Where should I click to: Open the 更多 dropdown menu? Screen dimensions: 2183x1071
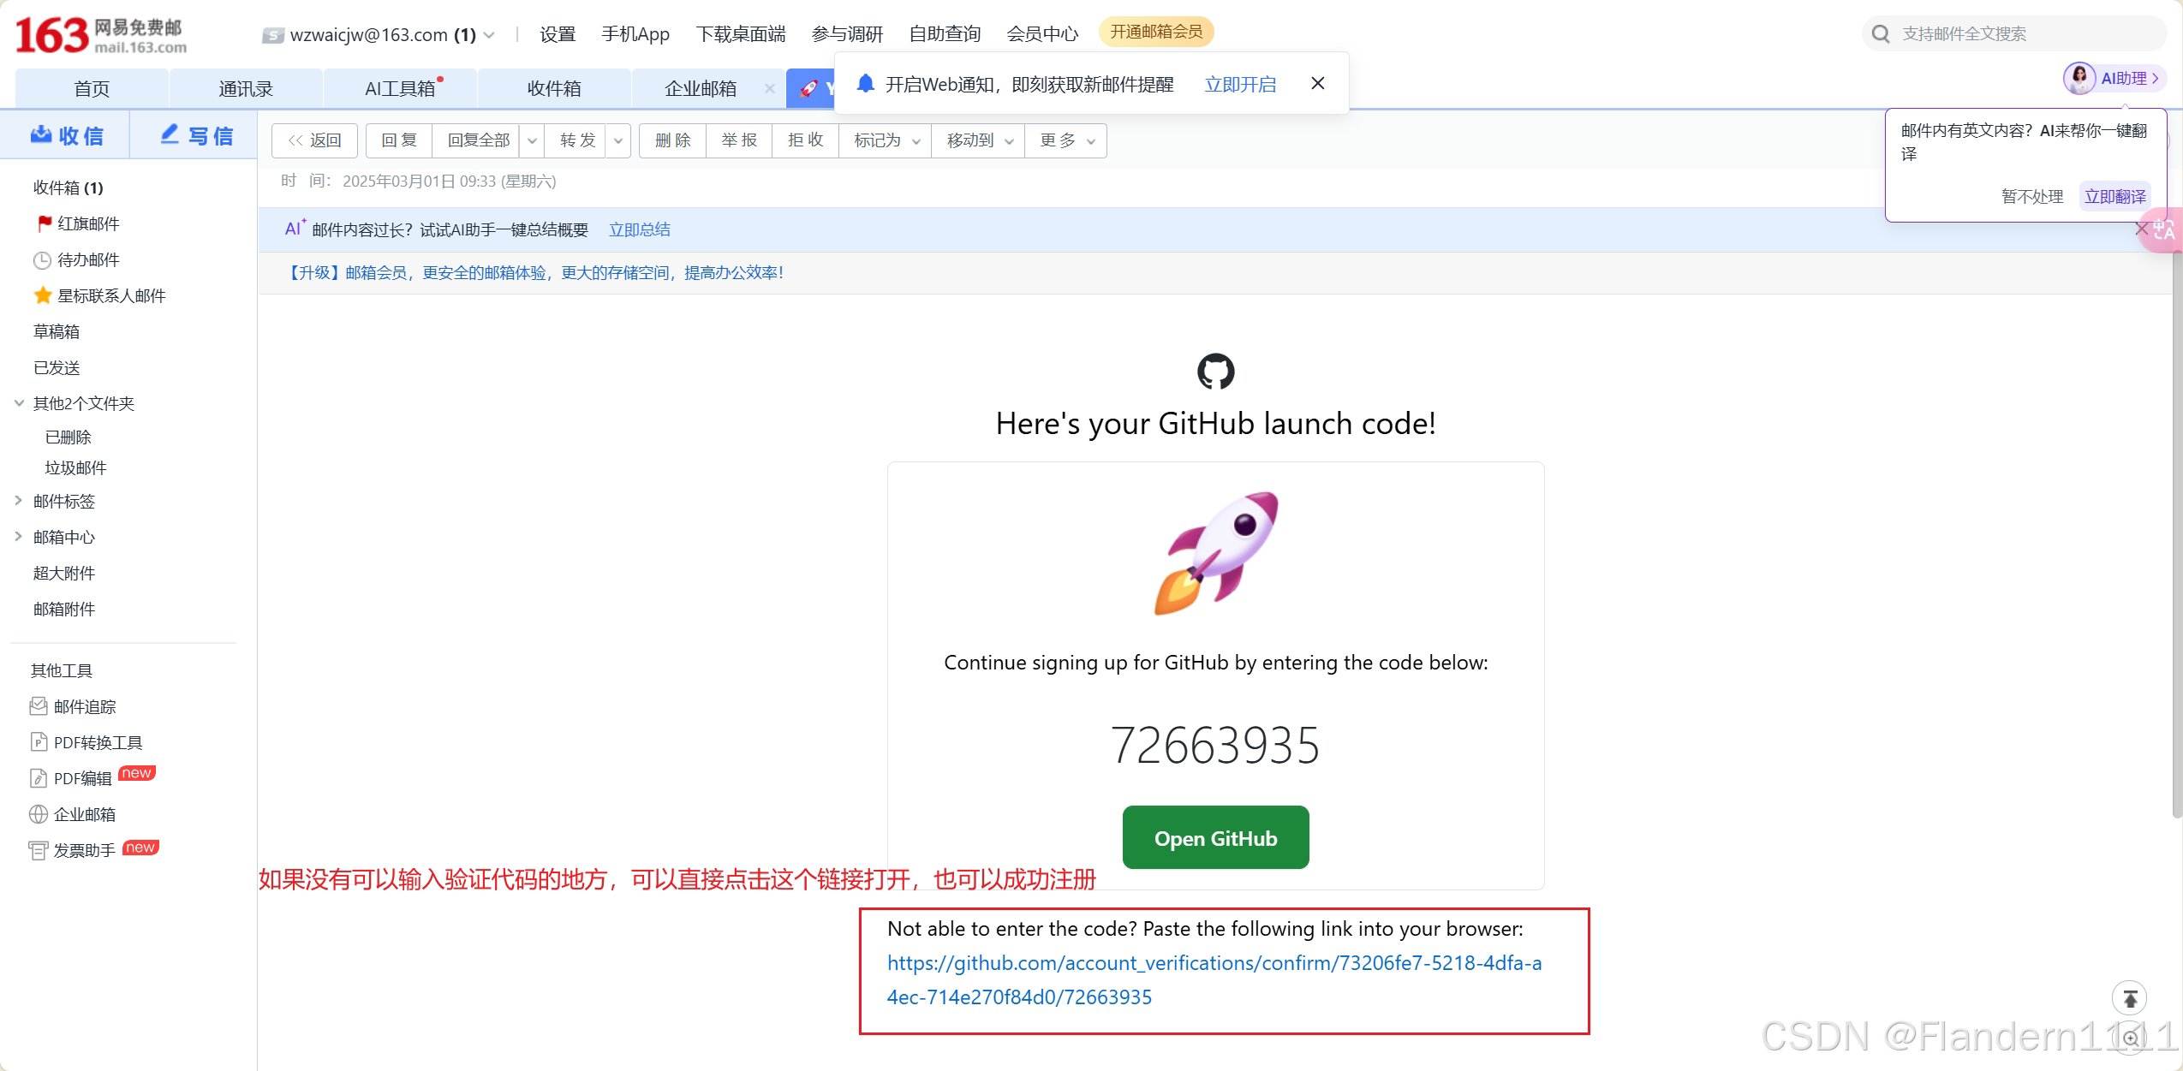pos(1066,140)
